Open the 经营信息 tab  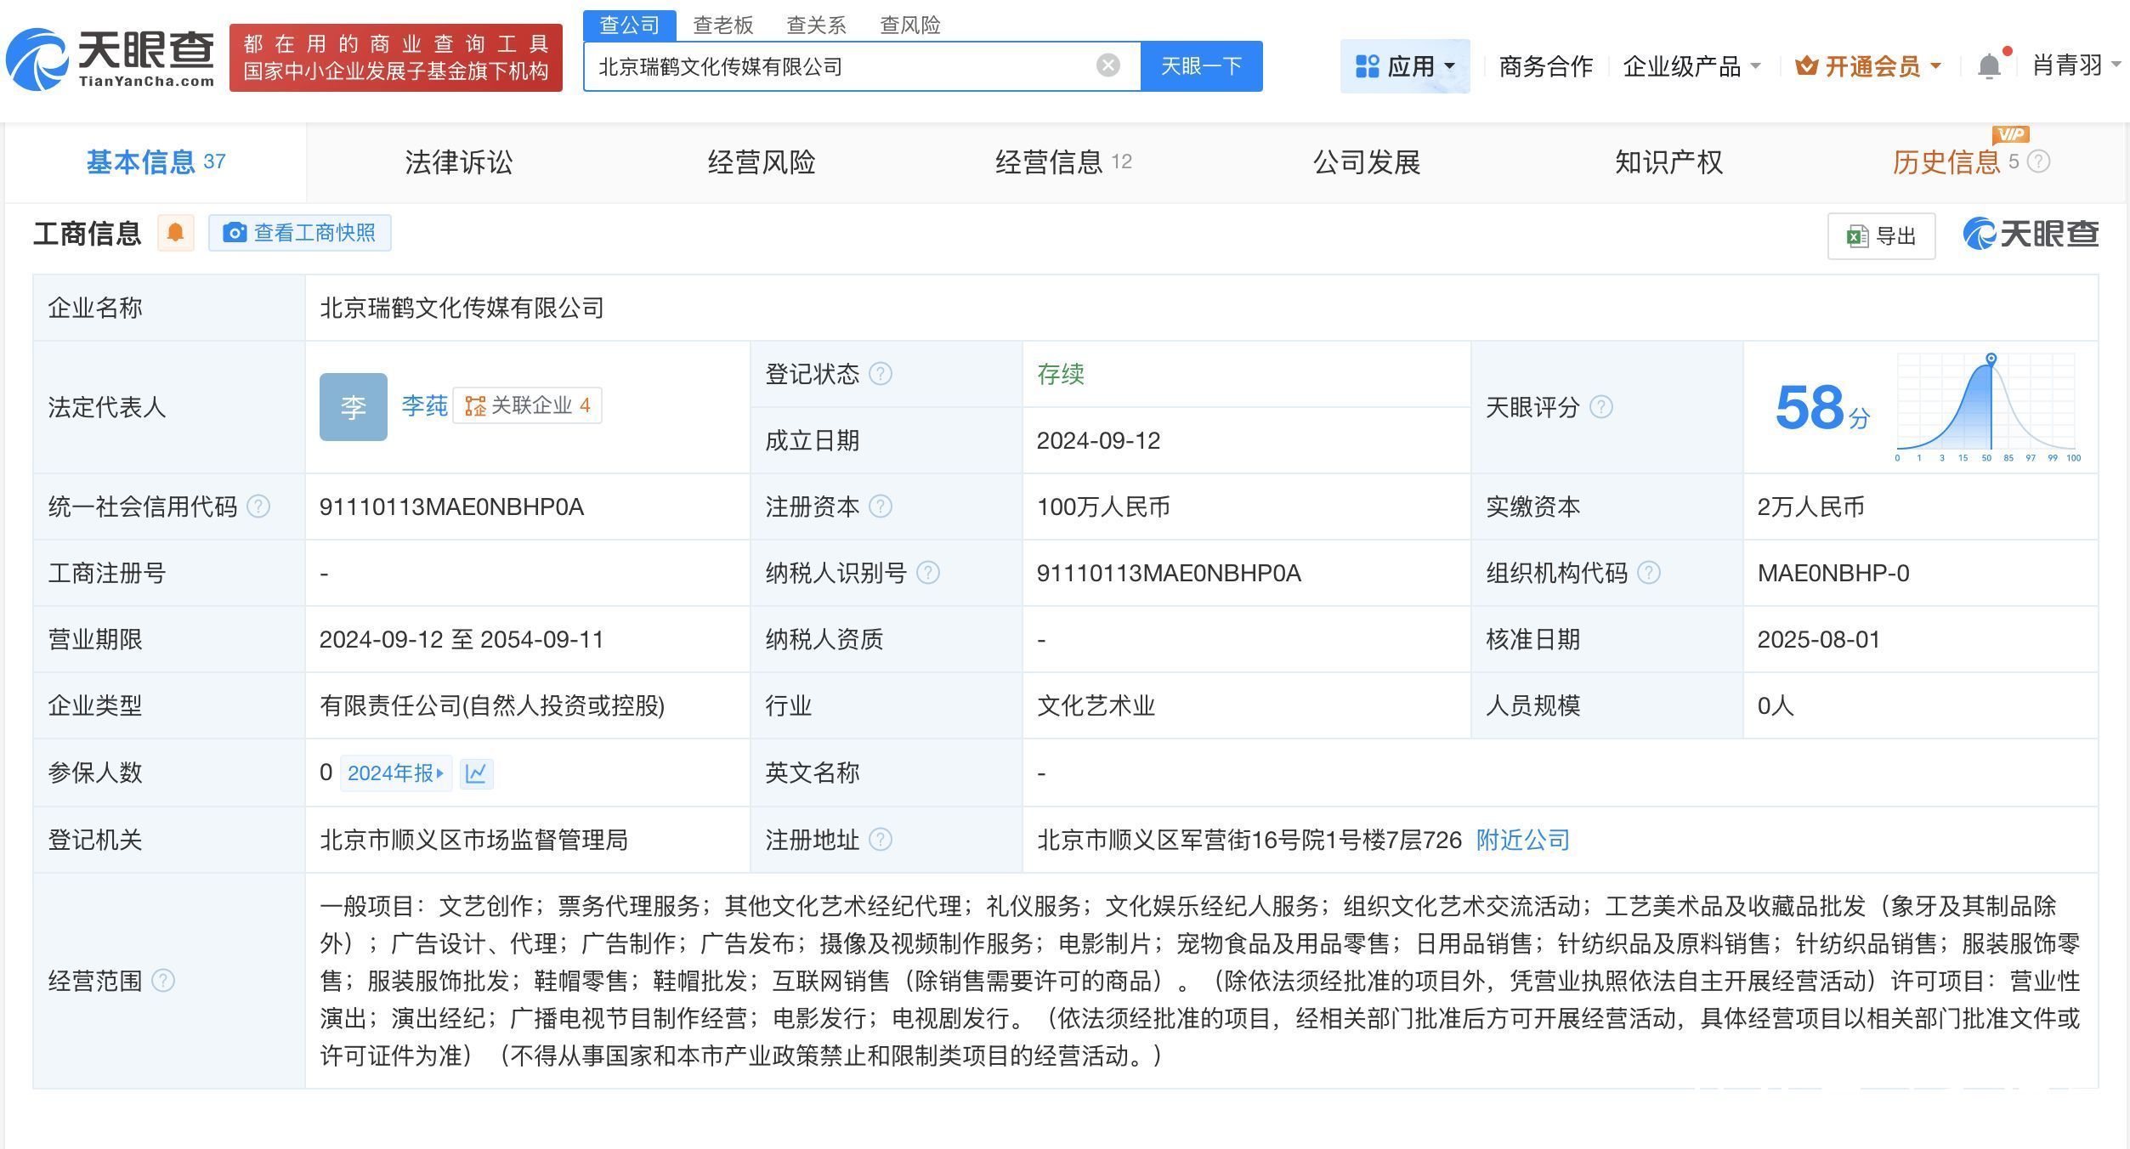pos(1063,161)
